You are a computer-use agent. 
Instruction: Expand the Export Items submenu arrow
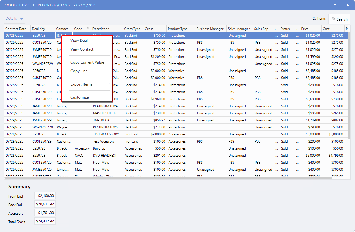pos(109,84)
